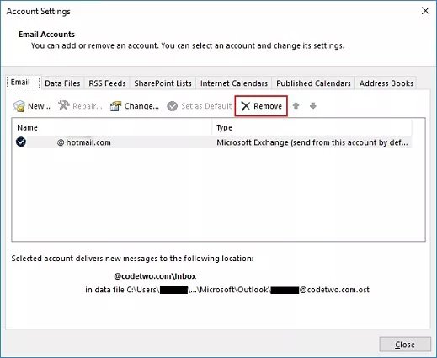Click the @codetwo.com\Inbox location text
This screenshot has width=437, height=358.
[x=155, y=276]
